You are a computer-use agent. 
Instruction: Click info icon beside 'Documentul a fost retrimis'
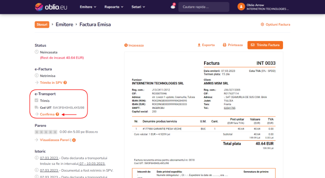point(36,170)
